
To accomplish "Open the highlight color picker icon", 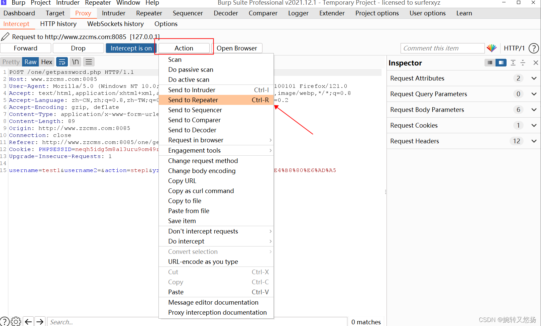I will tap(492, 48).
